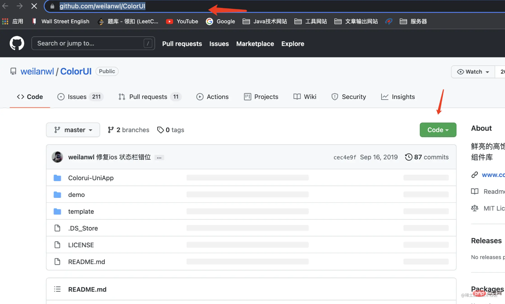Open the Security tab

[349, 97]
